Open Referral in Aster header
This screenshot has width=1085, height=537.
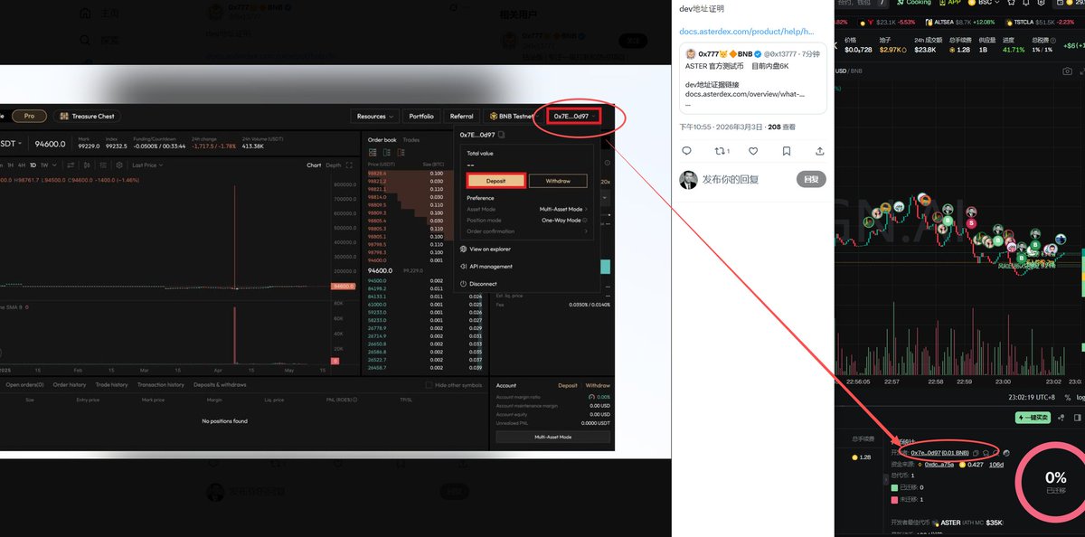point(461,116)
